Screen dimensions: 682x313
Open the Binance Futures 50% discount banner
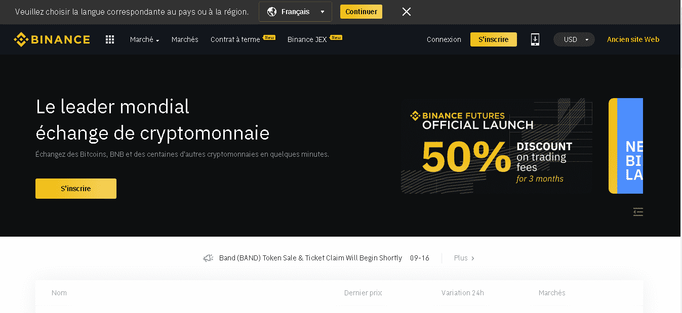coord(497,146)
